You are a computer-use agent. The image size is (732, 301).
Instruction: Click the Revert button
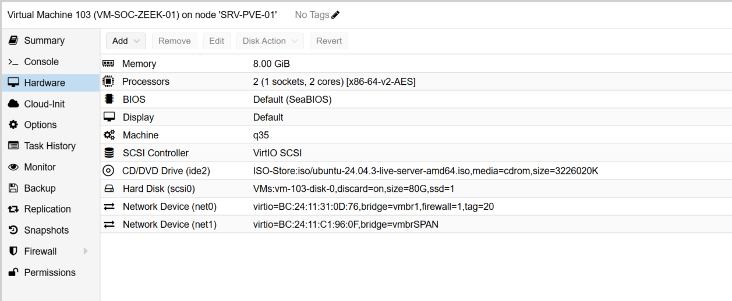pos(329,41)
